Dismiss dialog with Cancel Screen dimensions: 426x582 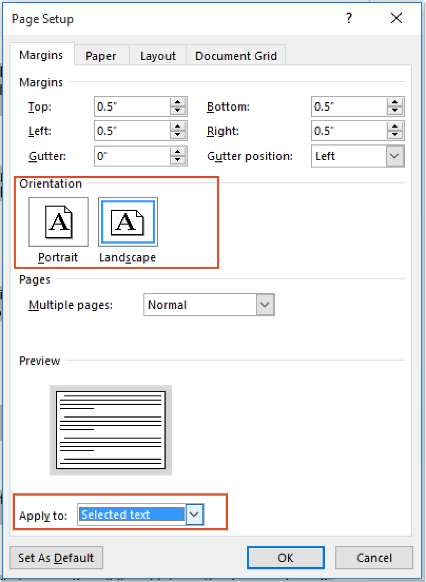[374, 557]
